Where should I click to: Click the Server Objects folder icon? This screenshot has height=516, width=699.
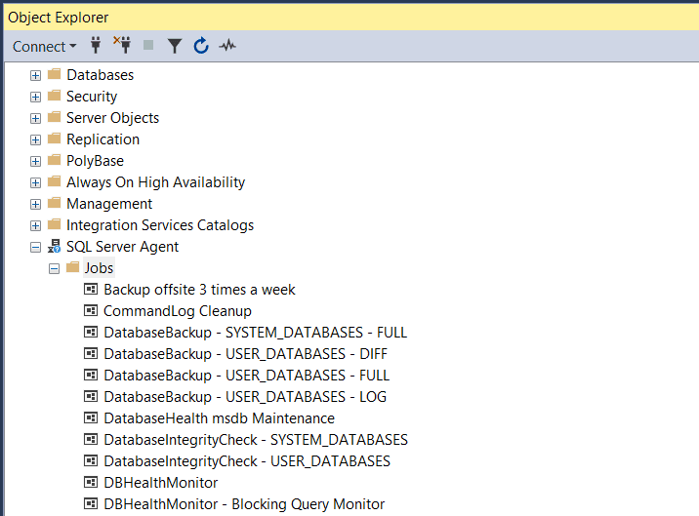point(54,116)
